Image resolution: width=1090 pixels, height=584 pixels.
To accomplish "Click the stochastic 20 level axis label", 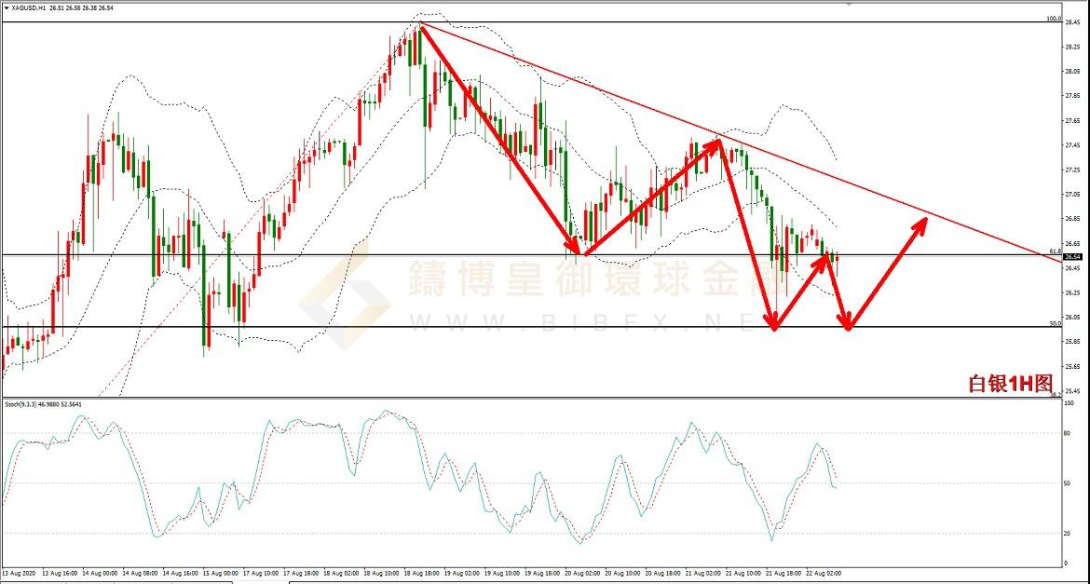I will click(x=1068, y=532).
